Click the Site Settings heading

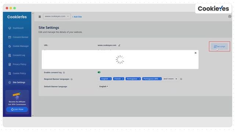tap(49, 28)
